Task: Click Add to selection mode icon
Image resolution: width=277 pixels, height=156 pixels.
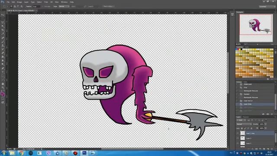Action: coord(15,6)
